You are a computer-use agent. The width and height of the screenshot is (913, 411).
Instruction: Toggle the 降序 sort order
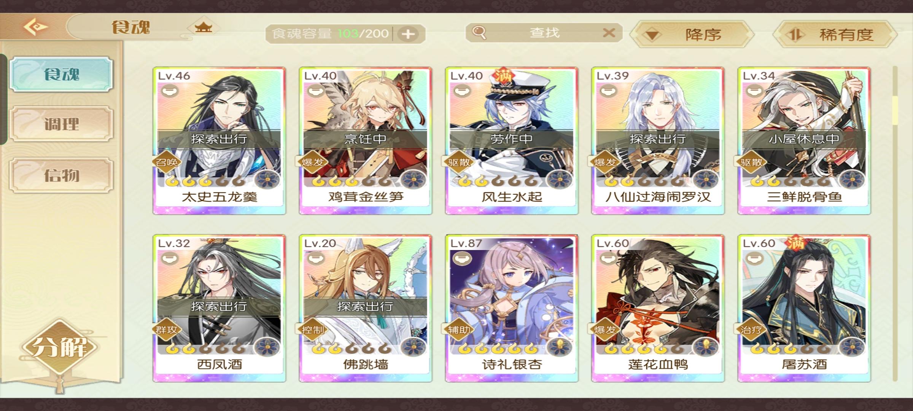click(x=692, y=35)
